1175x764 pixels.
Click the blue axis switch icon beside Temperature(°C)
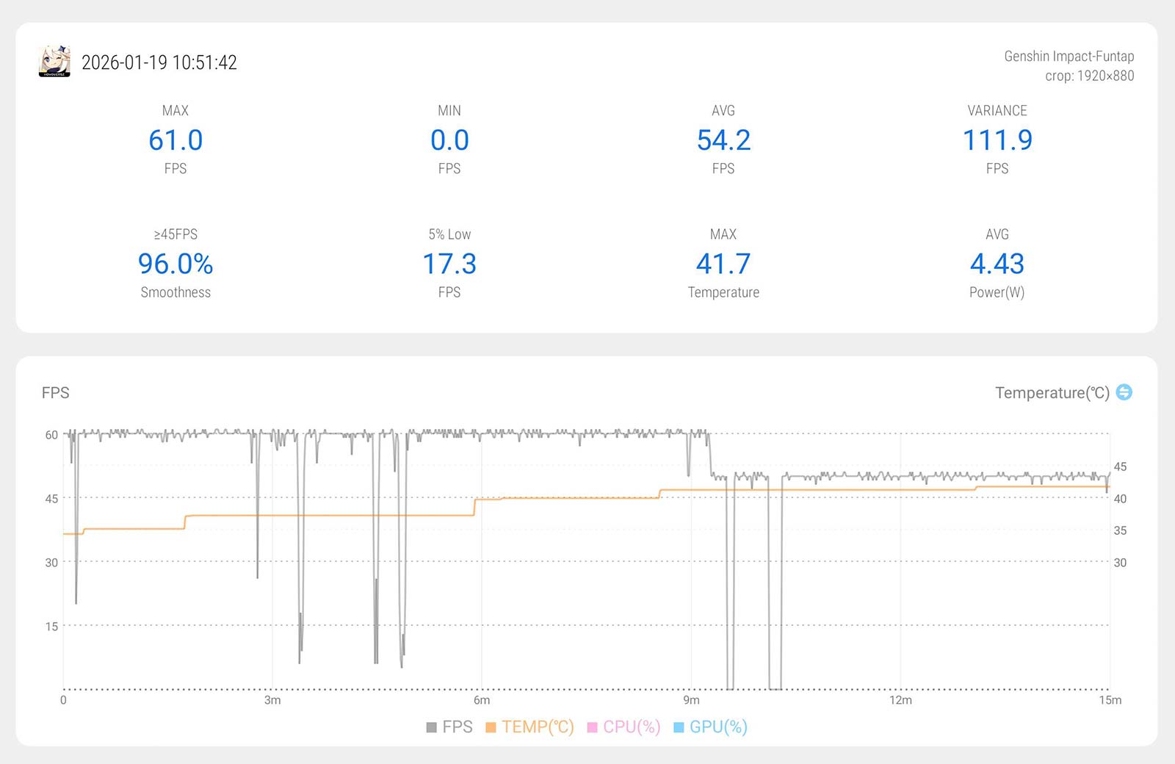[1124, 392]
